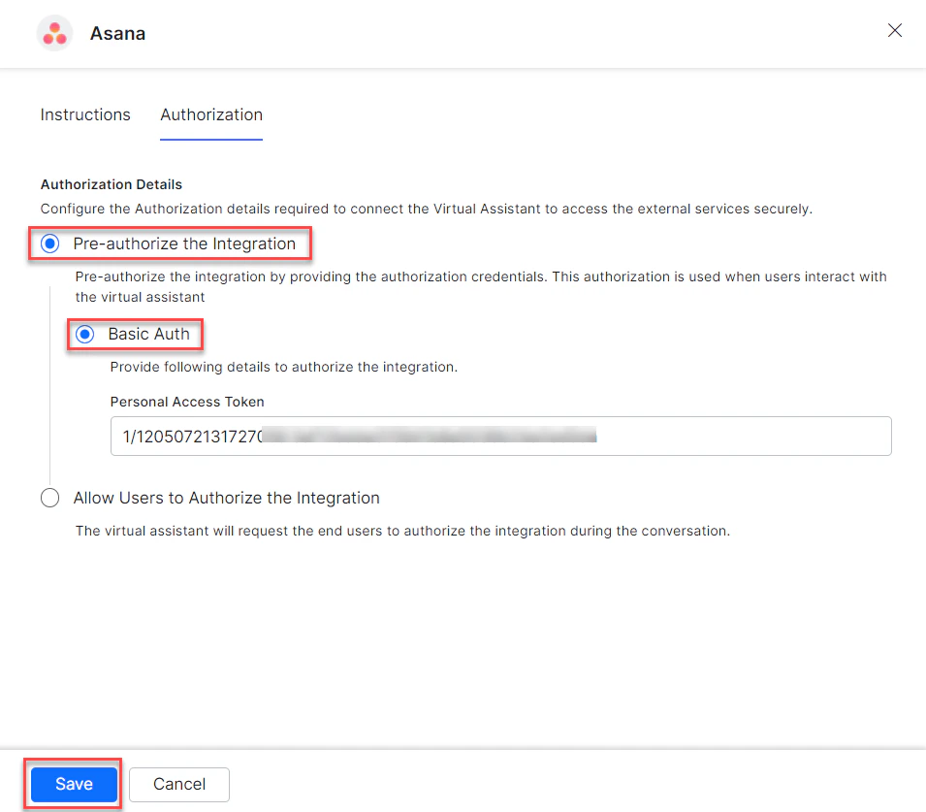Choose the Basic Auth radio option
This screenshot has height=812, width=926.
point(85,335)
